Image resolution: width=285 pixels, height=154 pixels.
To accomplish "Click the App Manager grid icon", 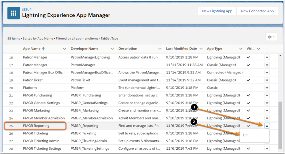I will (14, 13).
